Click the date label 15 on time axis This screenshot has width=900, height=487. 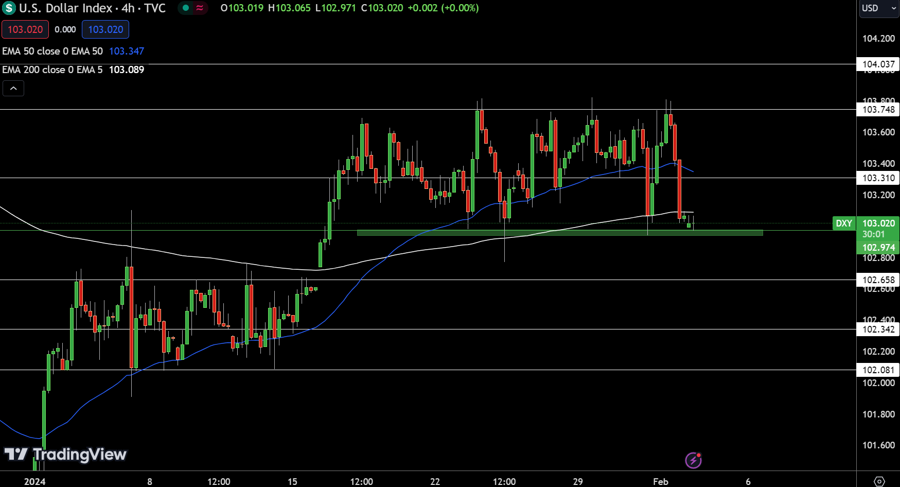pyautogui.click(x=292, y=481)
